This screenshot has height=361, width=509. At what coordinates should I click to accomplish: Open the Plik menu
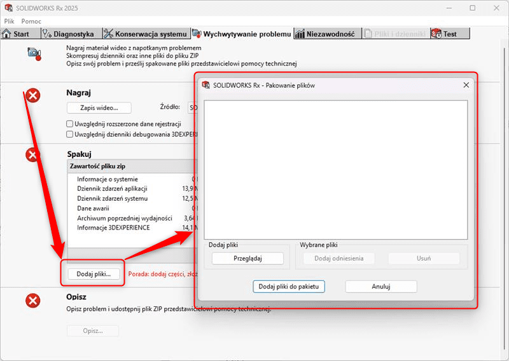click(x=9, y=21)
